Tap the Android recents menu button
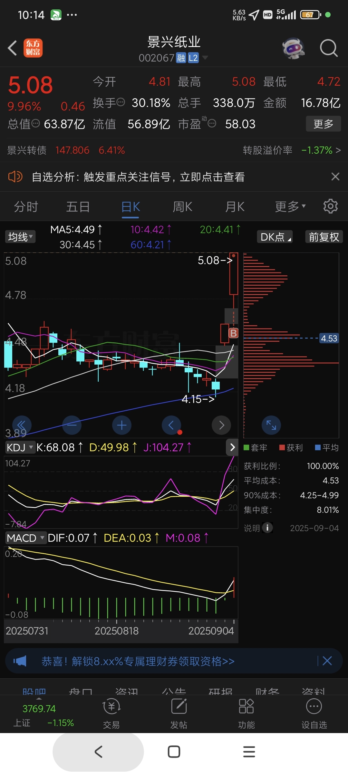348x773 pixels. click(x=249, y=752)
